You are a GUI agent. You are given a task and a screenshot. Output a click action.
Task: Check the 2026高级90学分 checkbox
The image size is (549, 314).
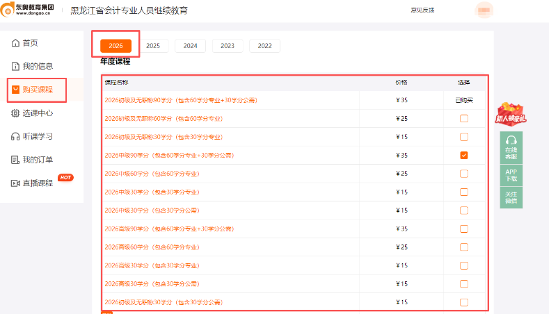pyautogui.click(x=464, y=229)
